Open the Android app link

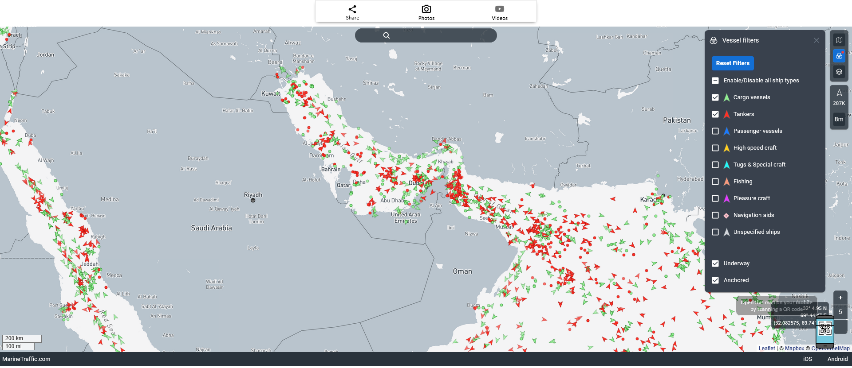point(837,359)
